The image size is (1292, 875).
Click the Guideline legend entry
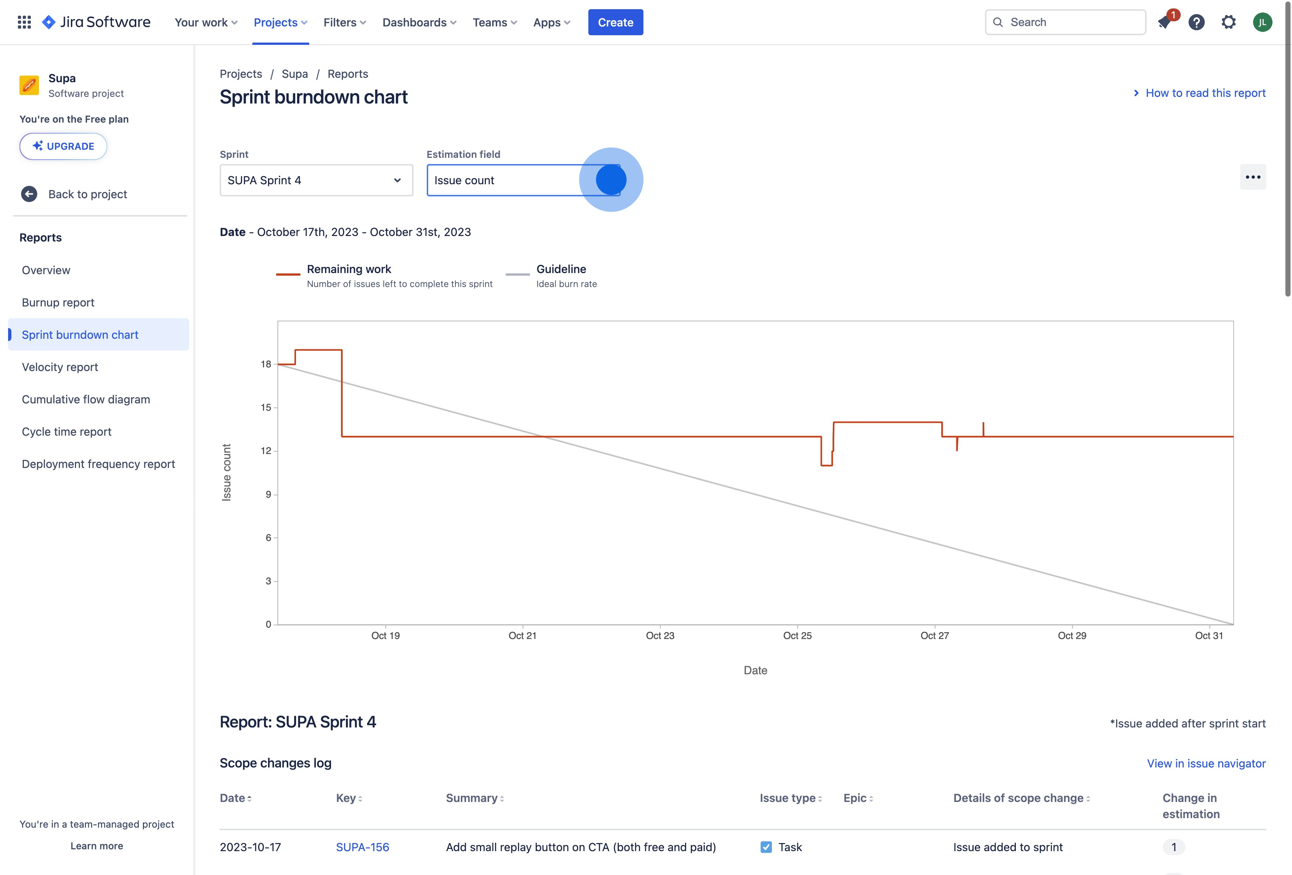[552, 276]
